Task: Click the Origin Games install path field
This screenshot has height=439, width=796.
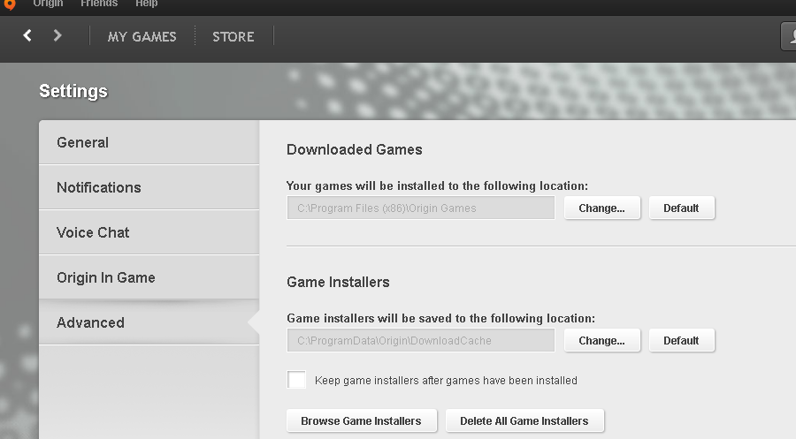Action: pyautogui.click(x=421, y=208)
